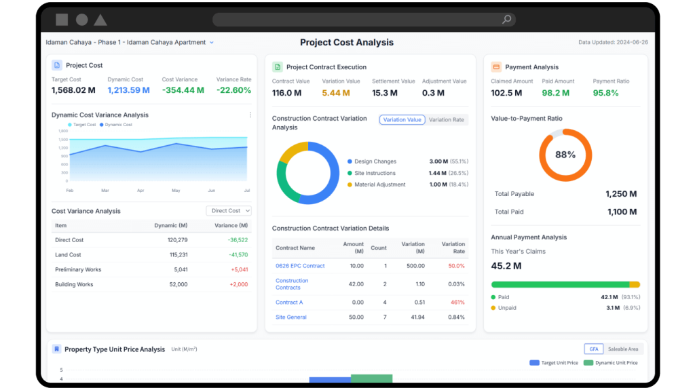This screenshot has height=390, width=695.
Task: Open the Site General contract link
Action: click(291, 317)
